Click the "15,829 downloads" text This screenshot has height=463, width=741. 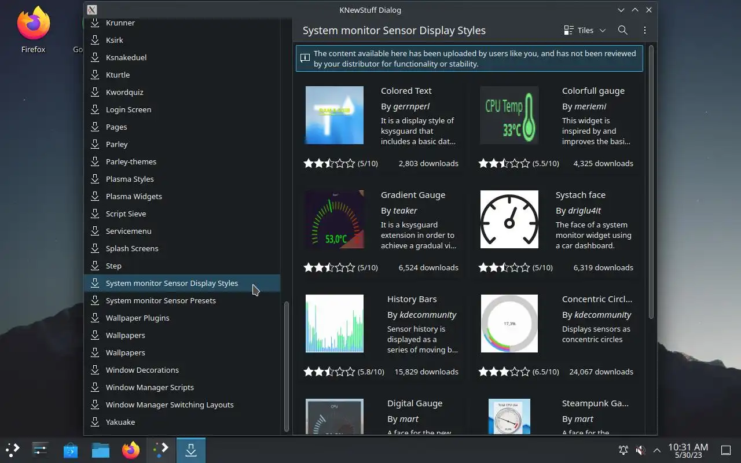(426, 372)
